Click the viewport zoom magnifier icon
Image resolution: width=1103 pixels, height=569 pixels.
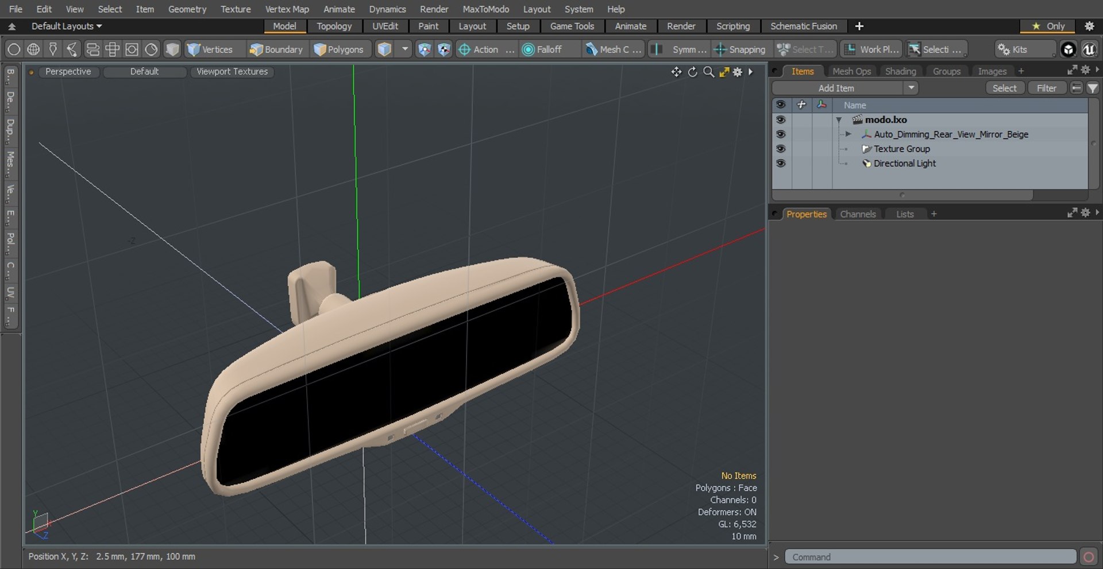point(708,72)
